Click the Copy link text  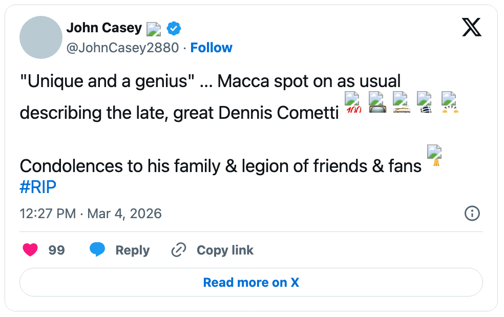(225, 250)
